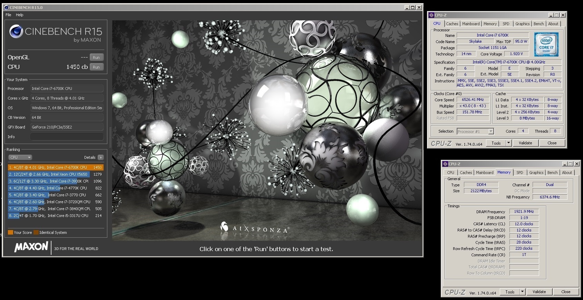Minimize the lower CPU-Z Memory window
Image resolution: width=583 pixels, height=300 pixels.
click(x=565, y=164)
